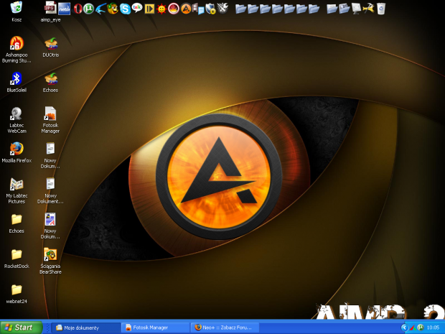445x334 pixels.
Task: Launch uTorrent from the top dock
Action: (88, 9)
